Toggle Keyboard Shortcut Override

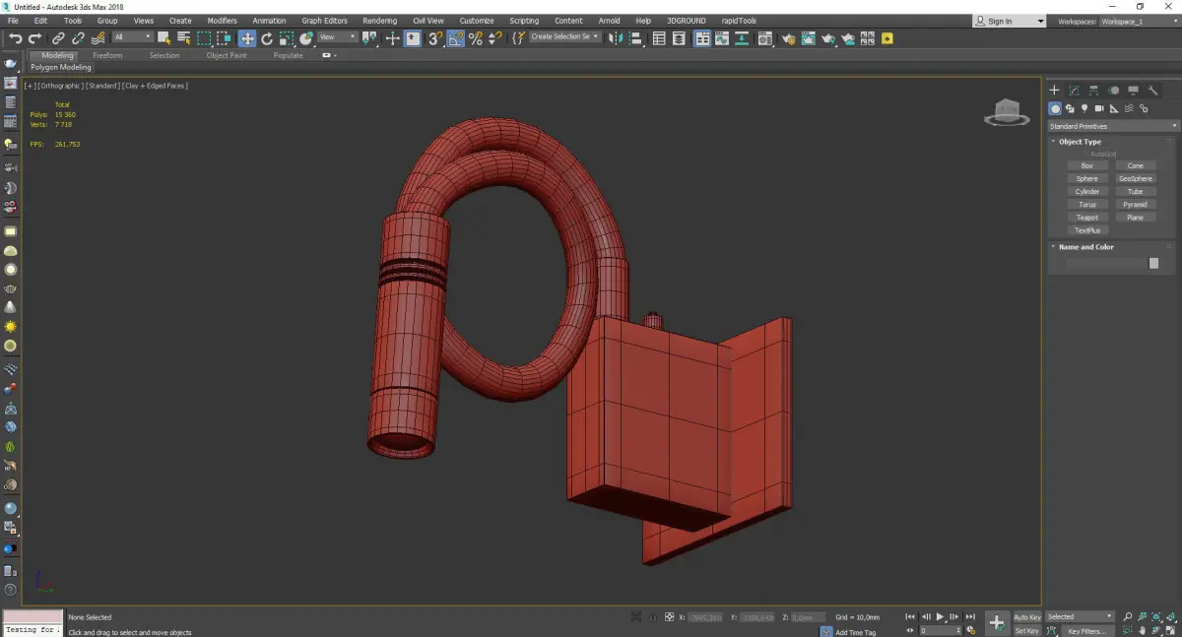tap(413, 38)
